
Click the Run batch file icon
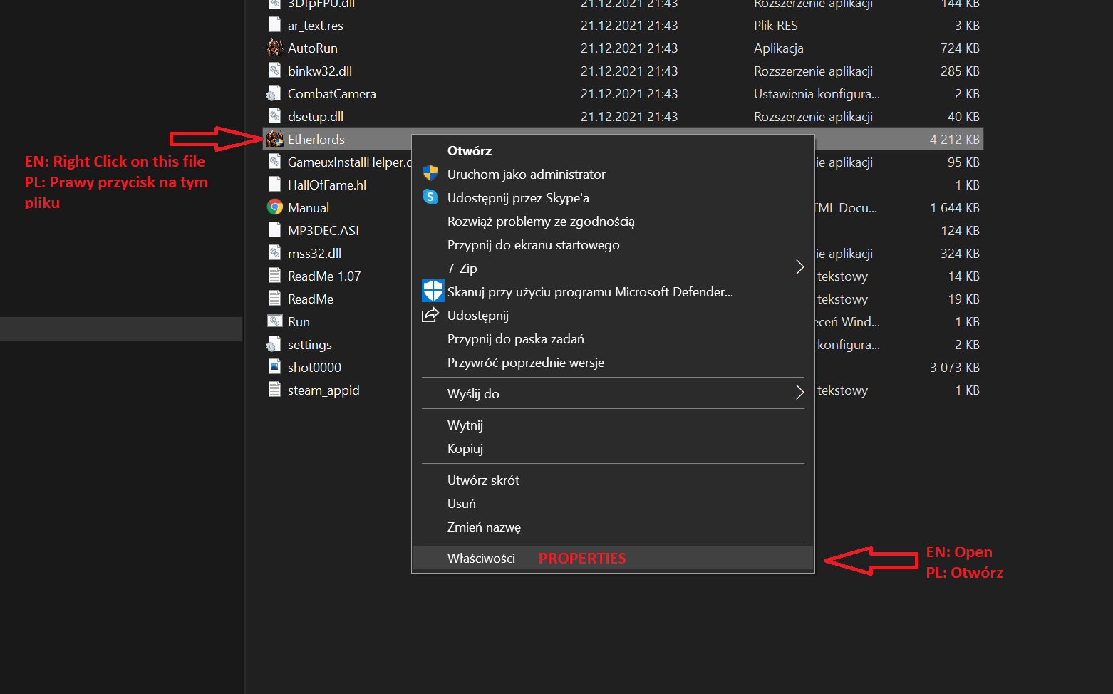pyautogui.click(x=274, y=321)
